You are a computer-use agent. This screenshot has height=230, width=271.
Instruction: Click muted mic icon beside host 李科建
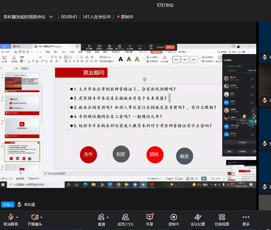[19, 204]
